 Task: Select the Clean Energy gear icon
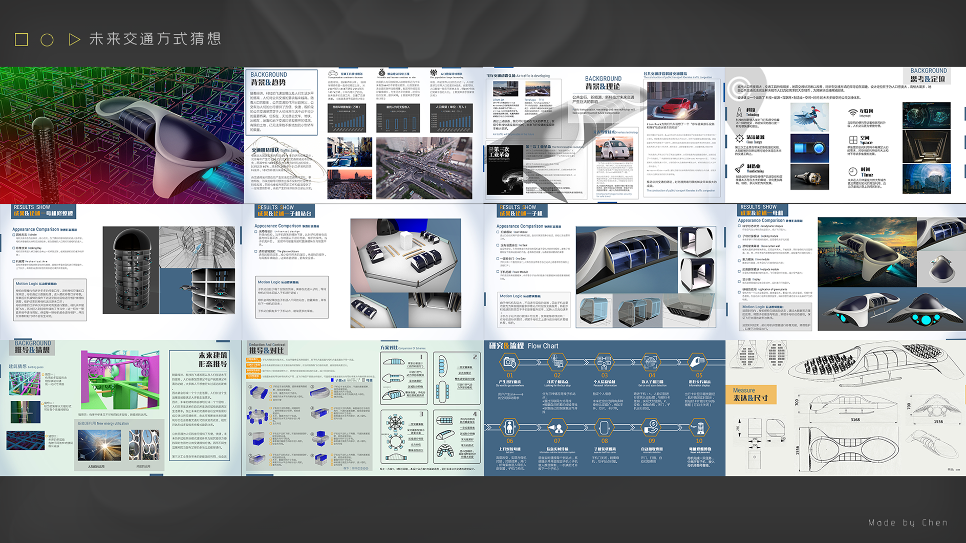pos(739,139)
